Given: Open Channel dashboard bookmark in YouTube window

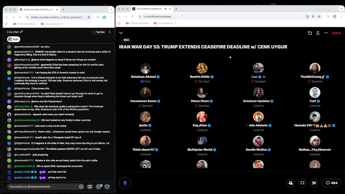Looking at the screenshot, I should pos(25,24).
